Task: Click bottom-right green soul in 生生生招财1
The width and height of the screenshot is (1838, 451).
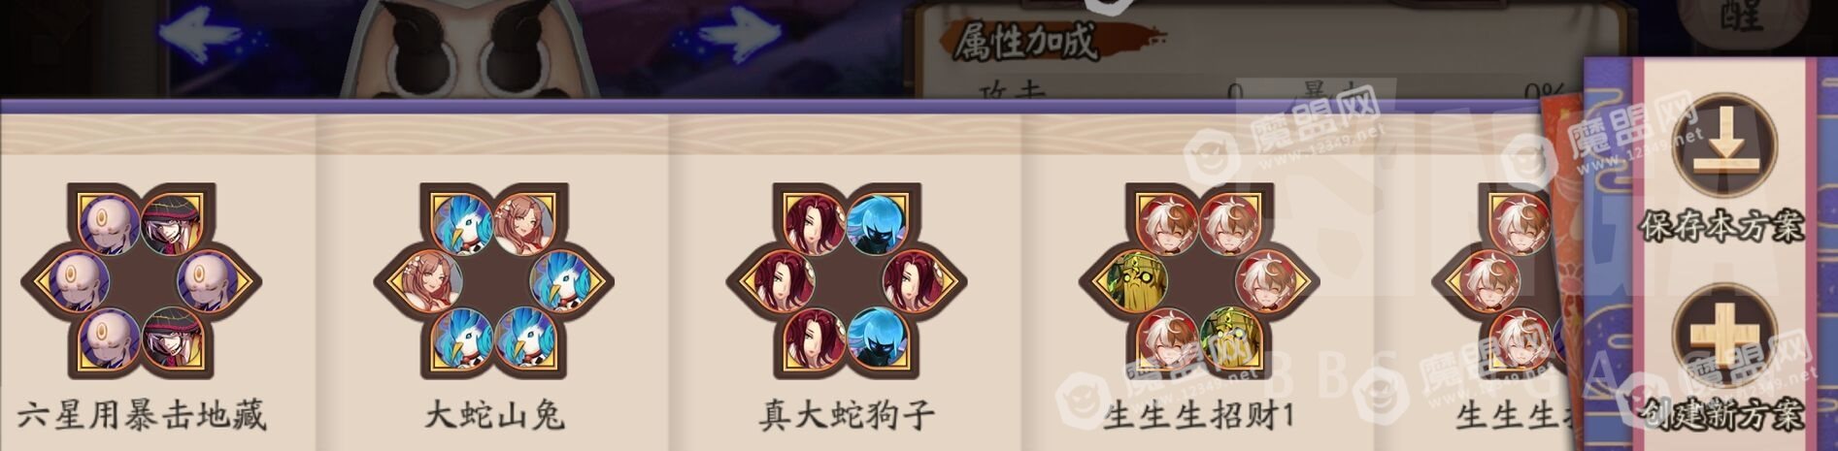Action: tap(1229, 338)
